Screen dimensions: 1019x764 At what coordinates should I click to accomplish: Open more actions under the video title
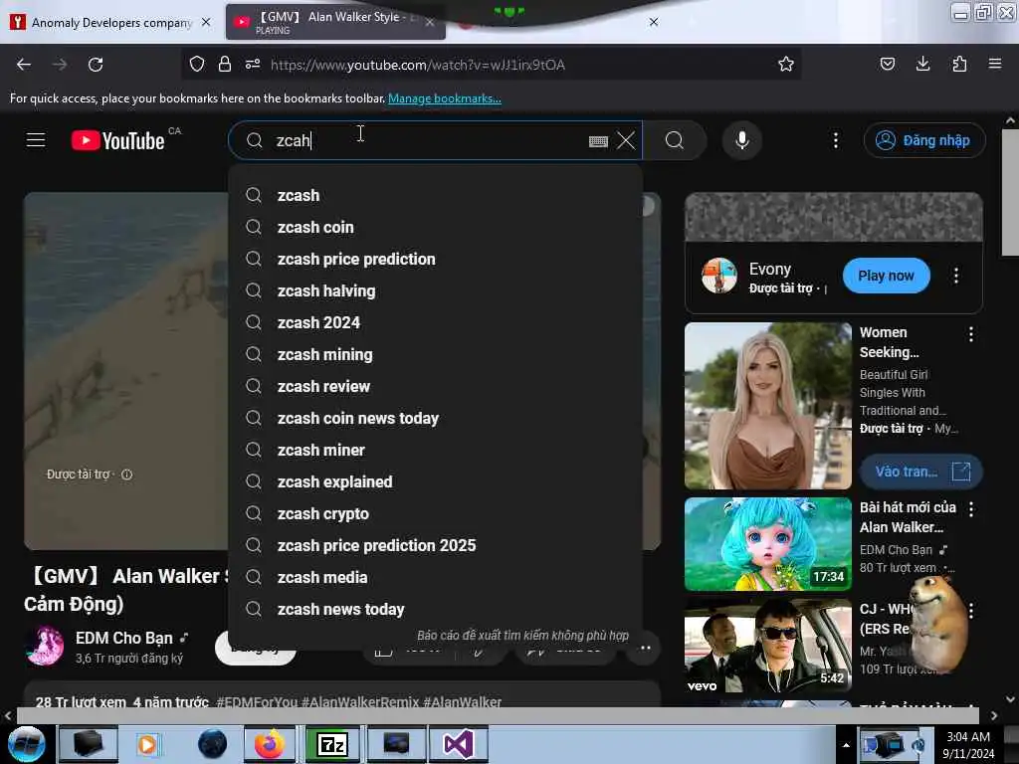point(645,648)
